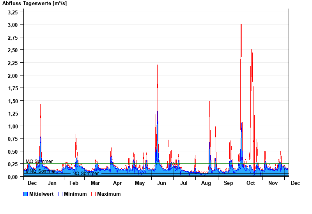
Task: Click the Sep month axis label
Action: [229, 183]
